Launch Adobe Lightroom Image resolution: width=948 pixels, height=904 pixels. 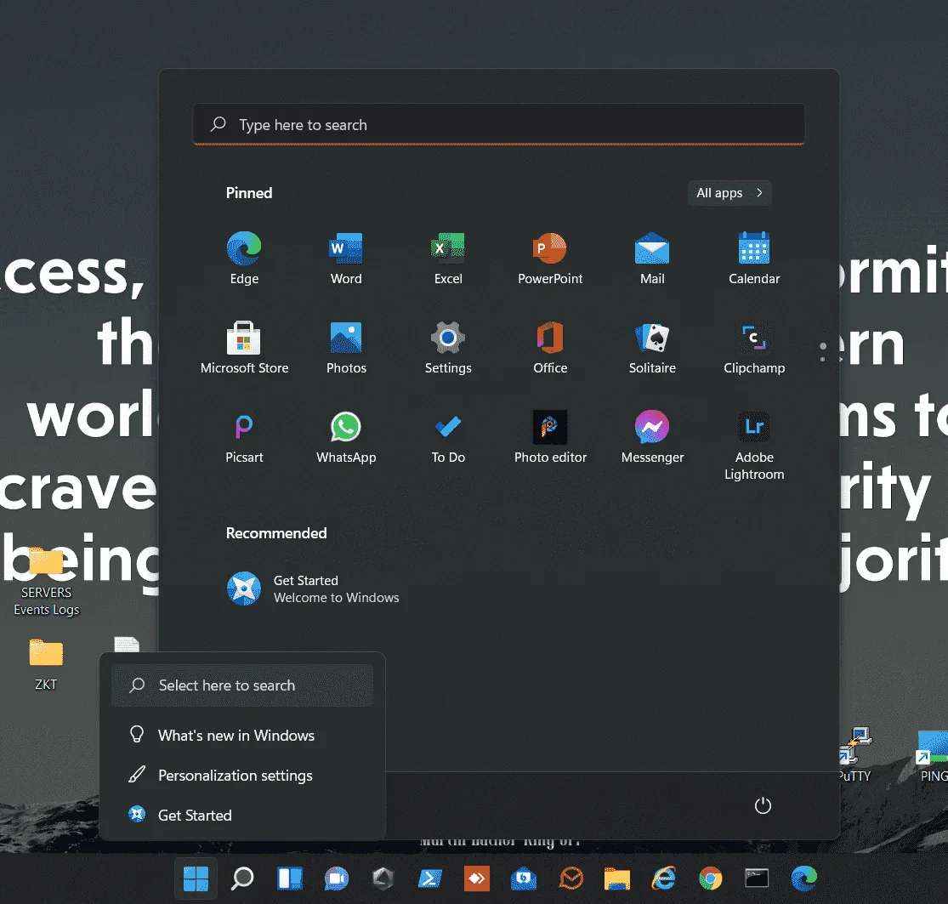click(754, 446)
